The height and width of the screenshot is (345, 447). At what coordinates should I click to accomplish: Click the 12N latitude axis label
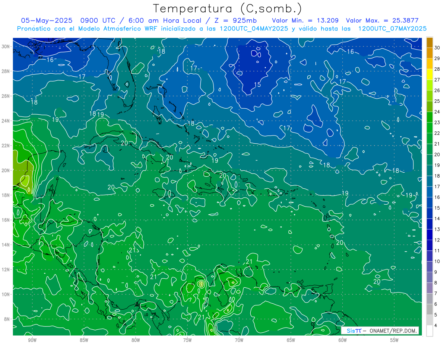click(6, 269)
